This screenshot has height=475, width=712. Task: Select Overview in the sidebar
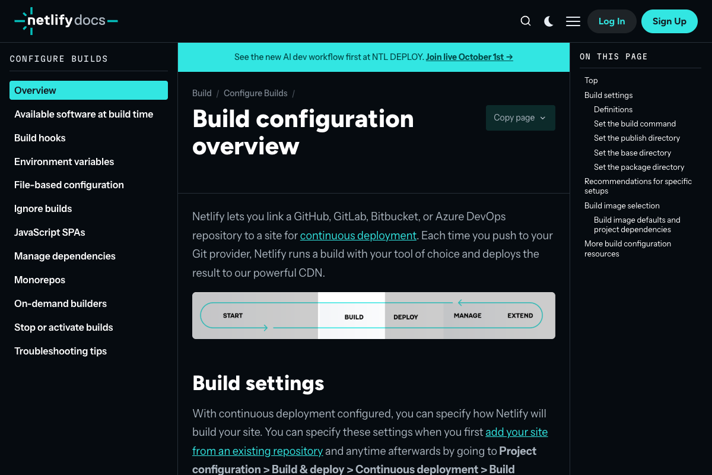(88, 90)
